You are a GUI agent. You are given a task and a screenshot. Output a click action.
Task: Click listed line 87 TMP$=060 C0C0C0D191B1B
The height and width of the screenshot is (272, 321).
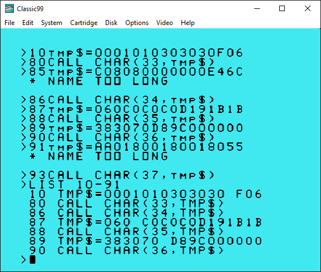(146, 222)
